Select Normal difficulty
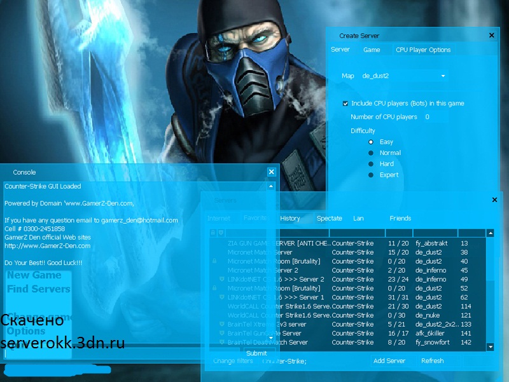Screen dimensions: 509x382 [x=371, y=153]
